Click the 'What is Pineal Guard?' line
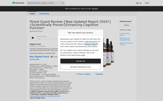 tap(37, 78)
